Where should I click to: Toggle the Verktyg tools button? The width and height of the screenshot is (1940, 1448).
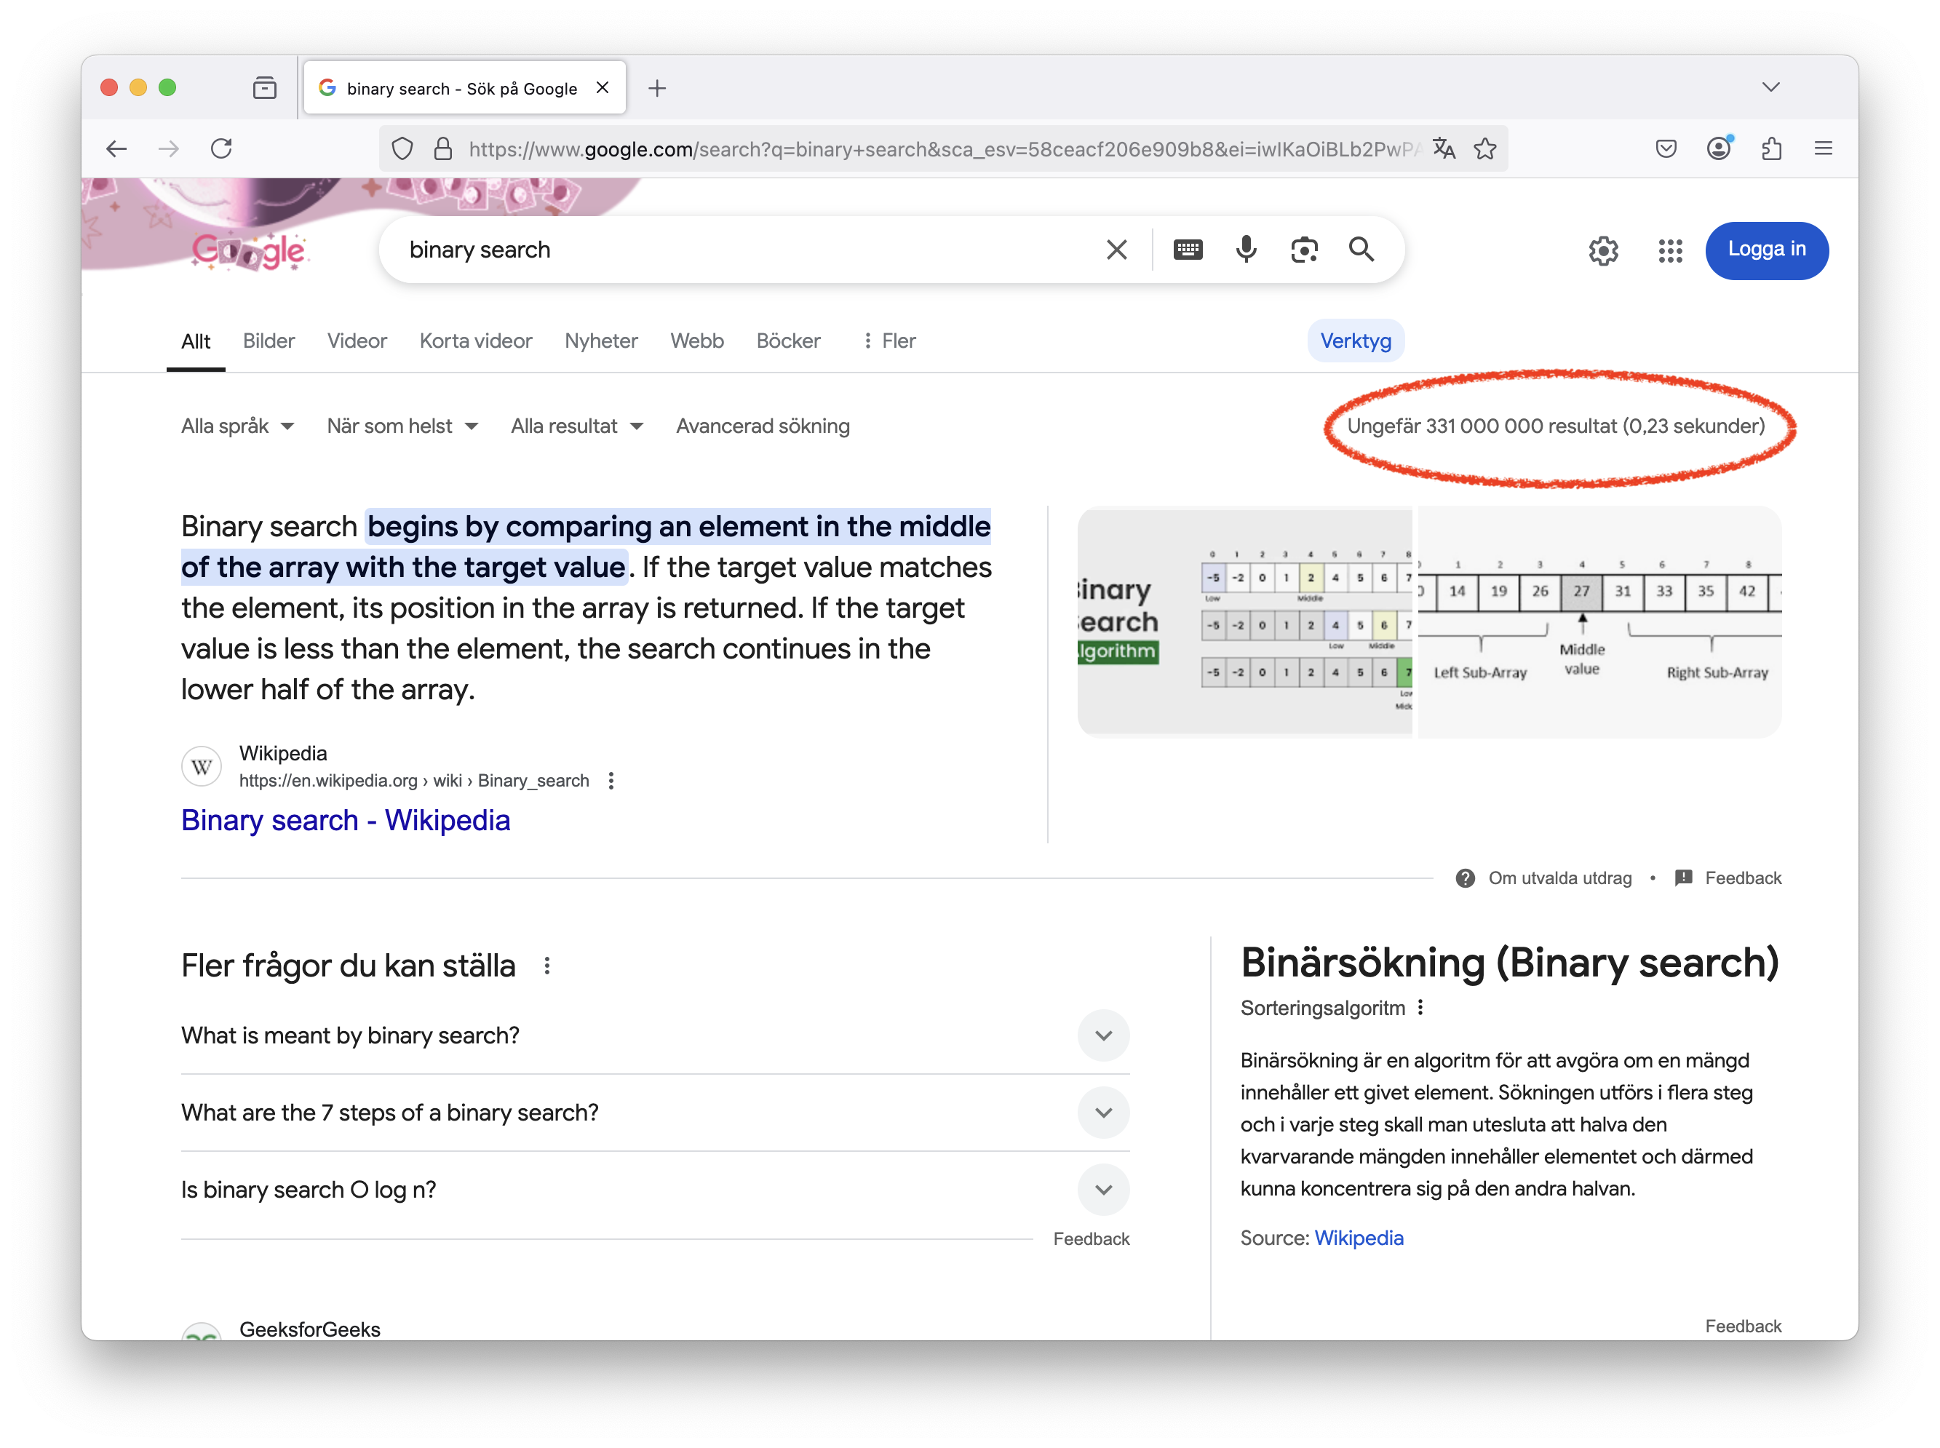[1355, 341]
